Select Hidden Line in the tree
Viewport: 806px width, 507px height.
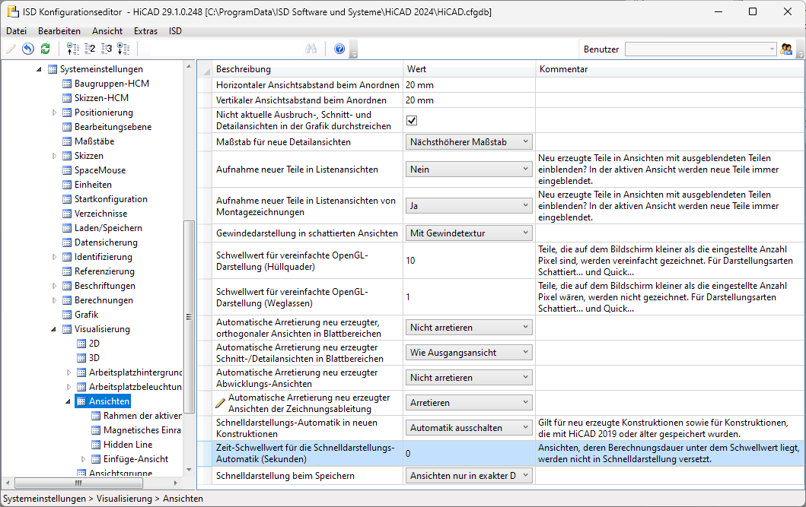[127, 445]
